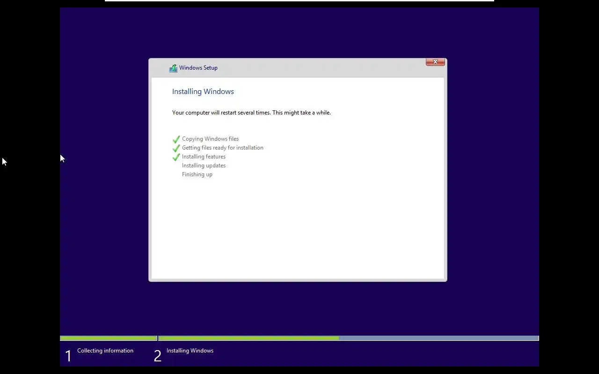This screenshot has width=599, height=374.
Task: Close the Windows Setup dialog
Action: coord(435,62)
